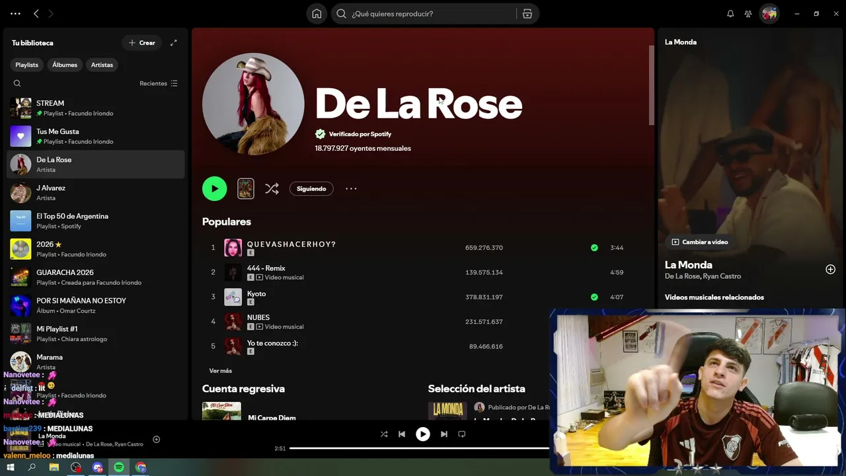Open the GUARACHA 2026 playlist
846x476 pixels.
[96, 277]
